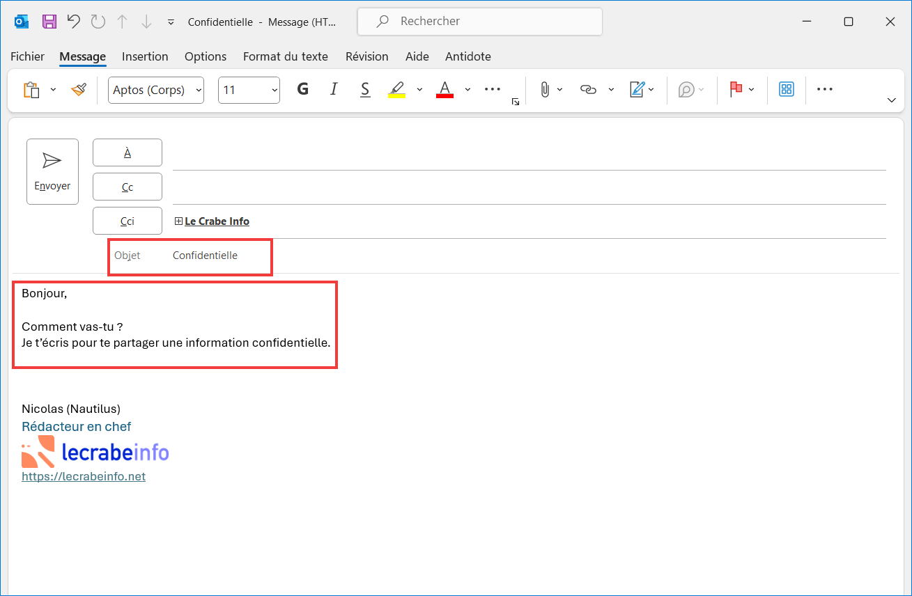The image size is (912, 596).
Task: Open the Signature dropdown arrow
Action: point(651,90)
